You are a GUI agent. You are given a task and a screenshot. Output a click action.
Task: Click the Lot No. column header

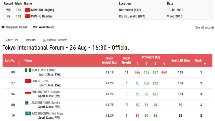point(10,60)
